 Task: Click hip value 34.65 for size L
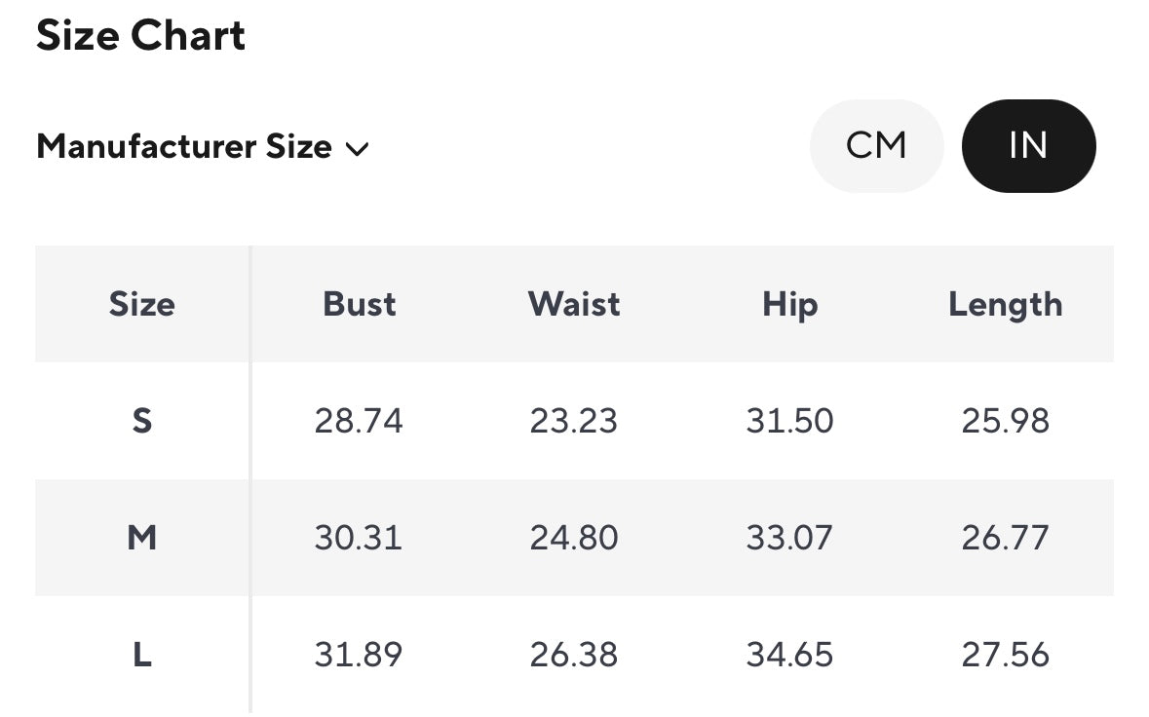tap(789, 655)
